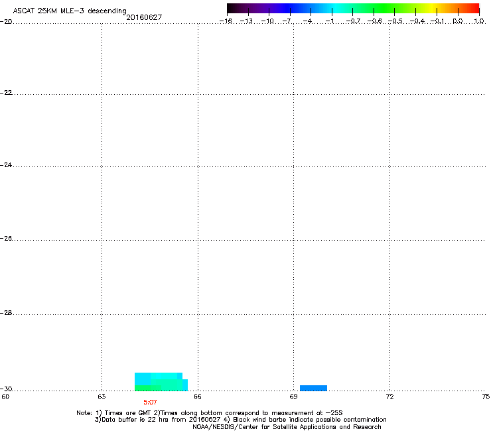
Task: Click the longitude 63 axis label
Action: pyautogui.click(x=102, y=397)
